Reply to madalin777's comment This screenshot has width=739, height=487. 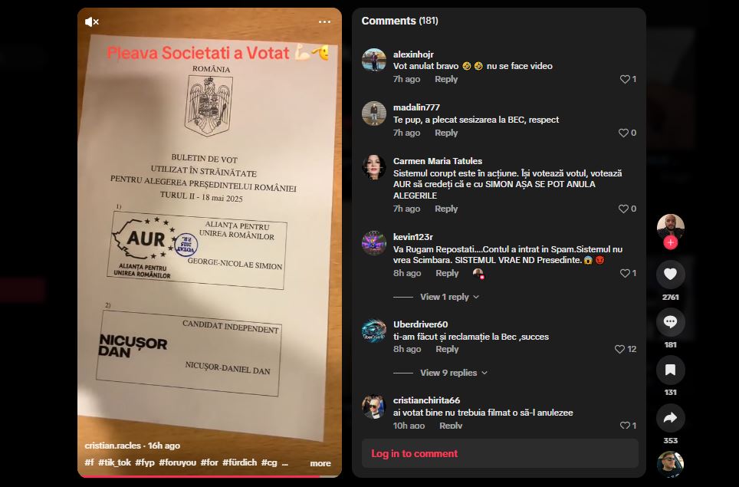pyautogui.click(x=446, y=133)
